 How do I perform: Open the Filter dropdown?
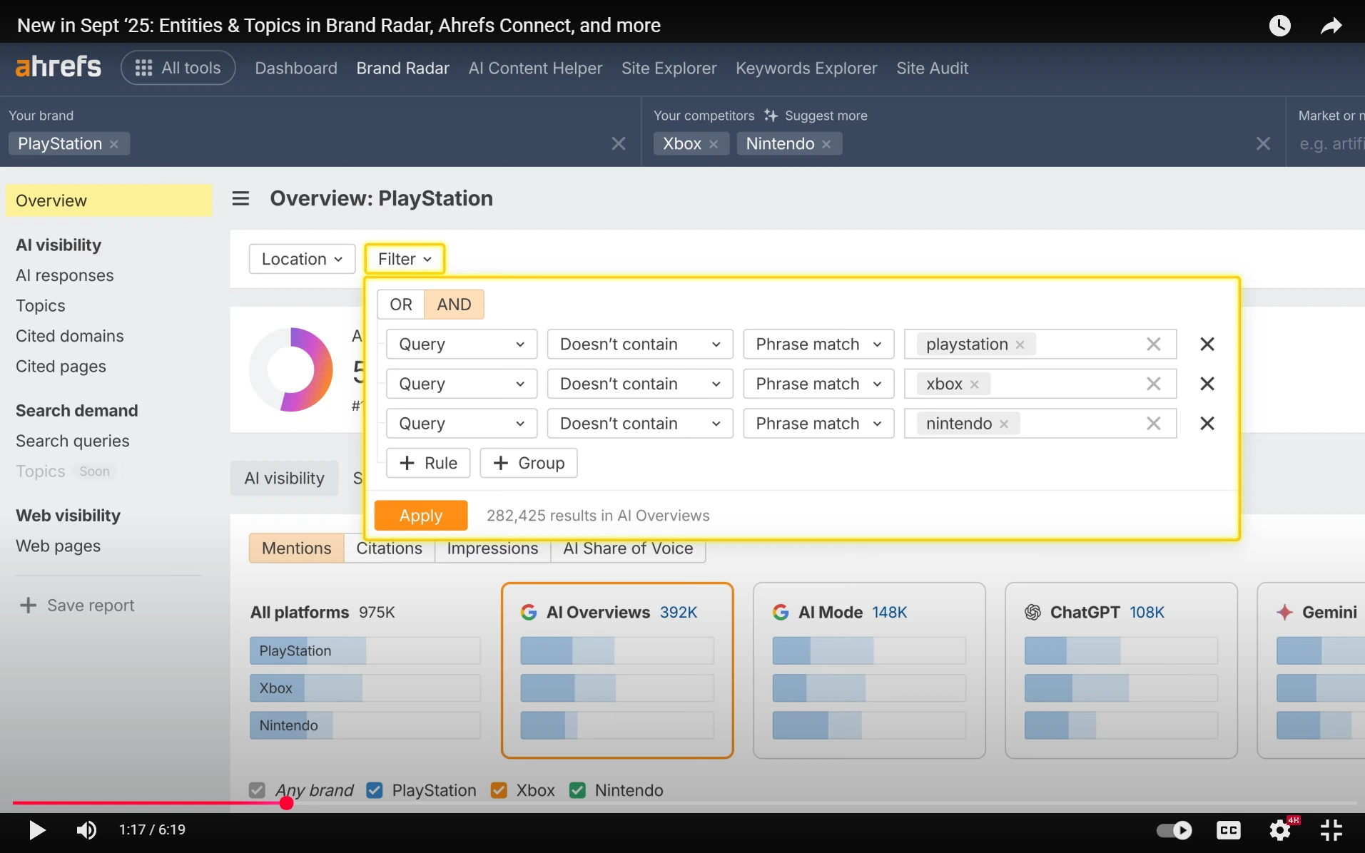tap(405, 259)
